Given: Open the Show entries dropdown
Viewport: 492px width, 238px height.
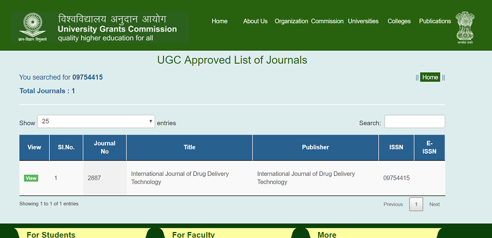Looking at the screenshot, I should [96, 121].
